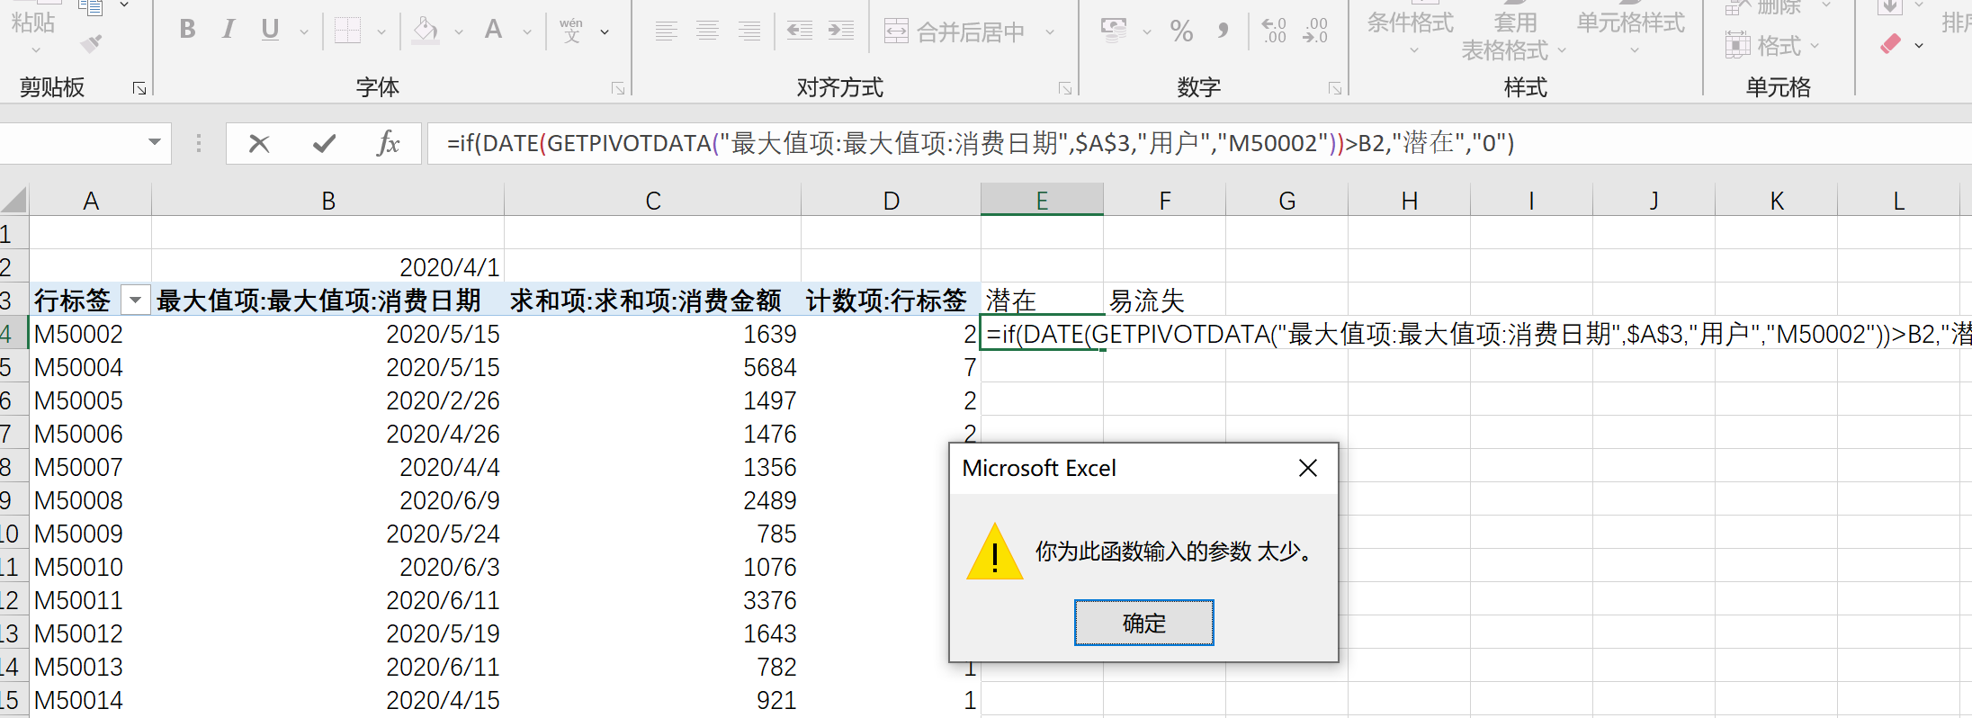Click cell 易流失
This screenshot has width=1972, height=718.
[1165, 300]
